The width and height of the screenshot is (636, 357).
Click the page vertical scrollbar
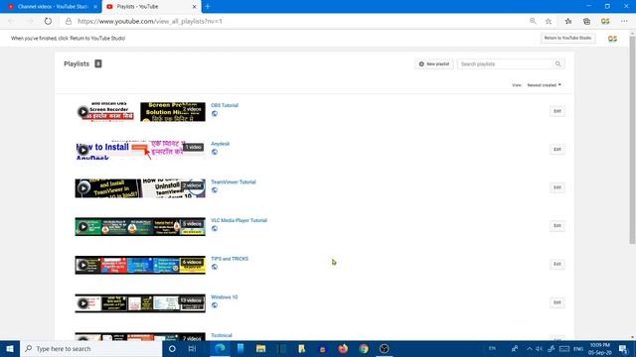pos(632,140)
